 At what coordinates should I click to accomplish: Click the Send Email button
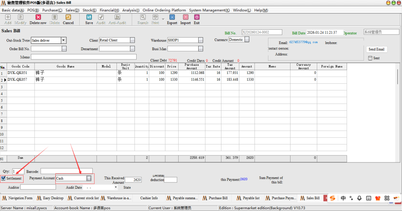click(x=376, y=49)
